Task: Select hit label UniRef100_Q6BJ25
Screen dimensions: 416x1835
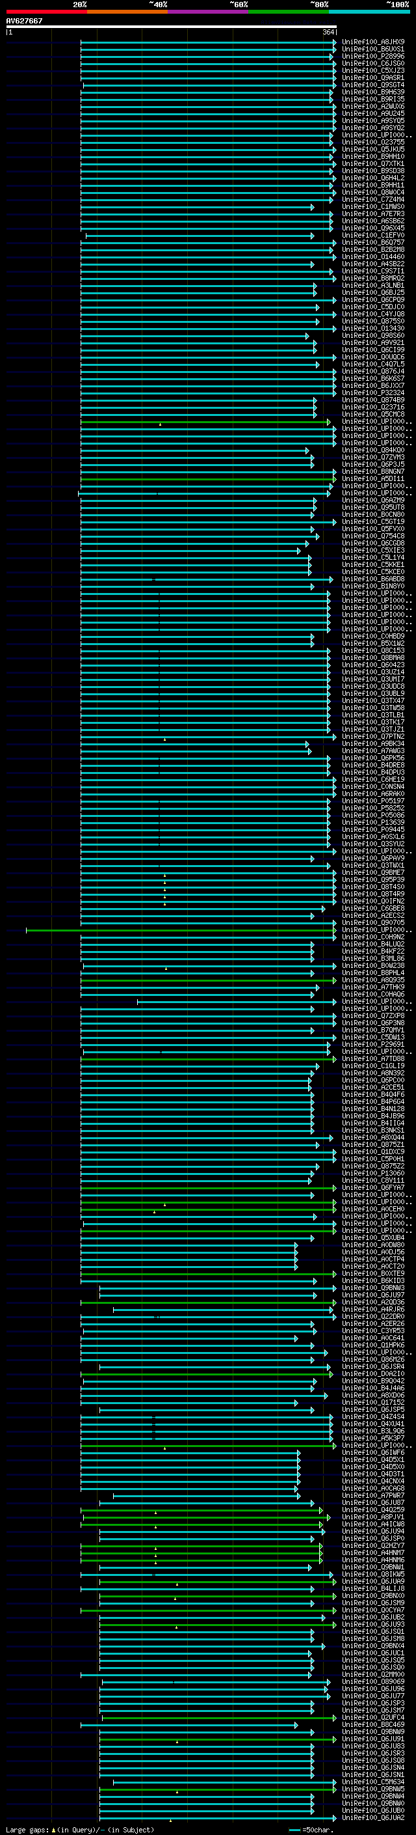Action: (x=373, y=292)
